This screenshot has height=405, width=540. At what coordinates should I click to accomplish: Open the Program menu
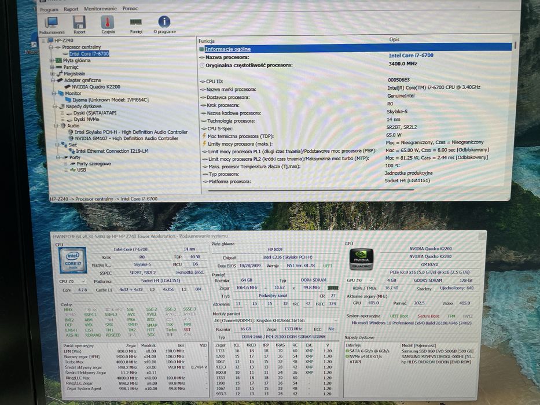[49, 9]
